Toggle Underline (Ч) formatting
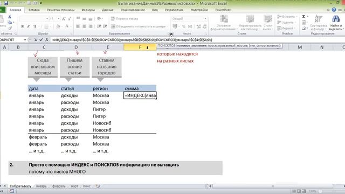This screenshot has width=345, height=194. click(x=34, y=26)
